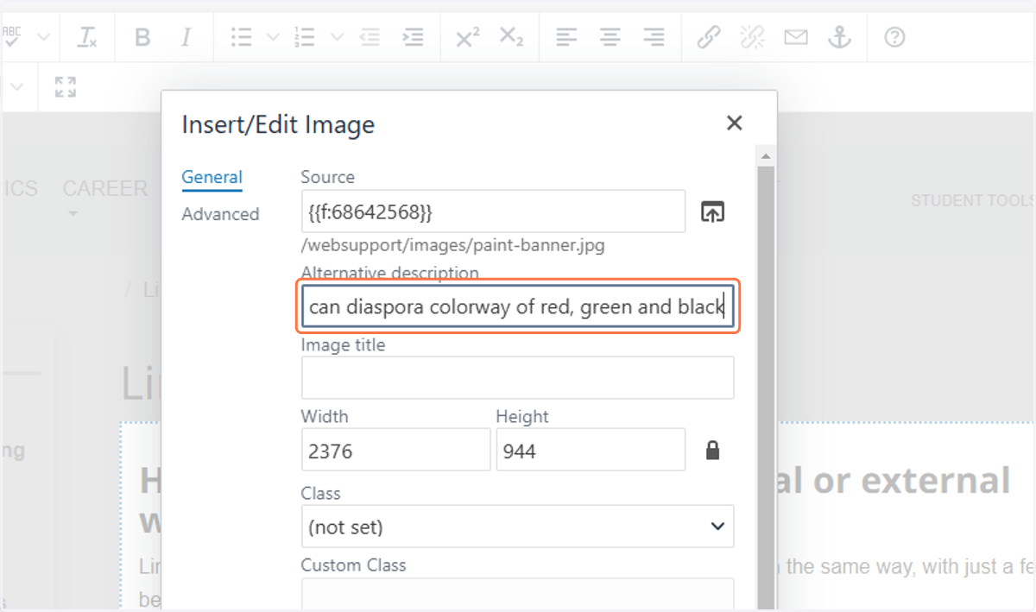Switch to the General tab
Viewport: 1036px width, 612px height.
212,178
